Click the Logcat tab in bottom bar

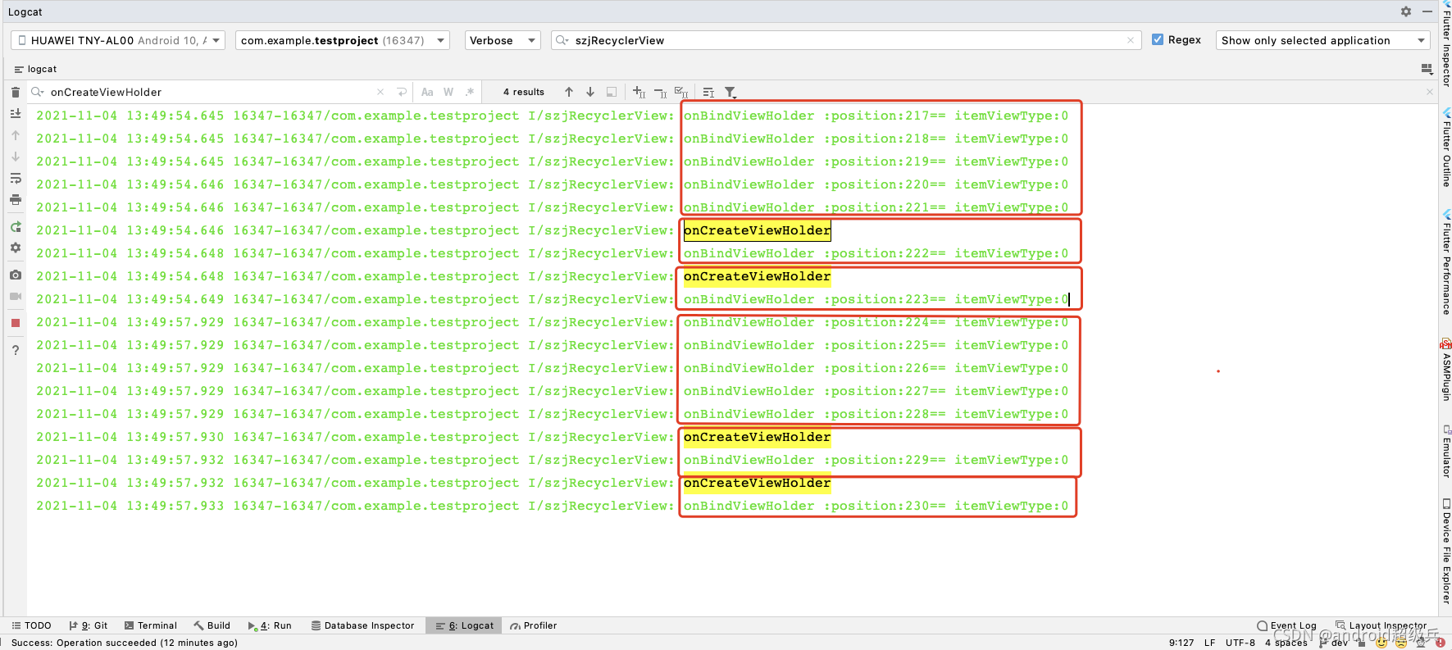(x=465, y=625)
